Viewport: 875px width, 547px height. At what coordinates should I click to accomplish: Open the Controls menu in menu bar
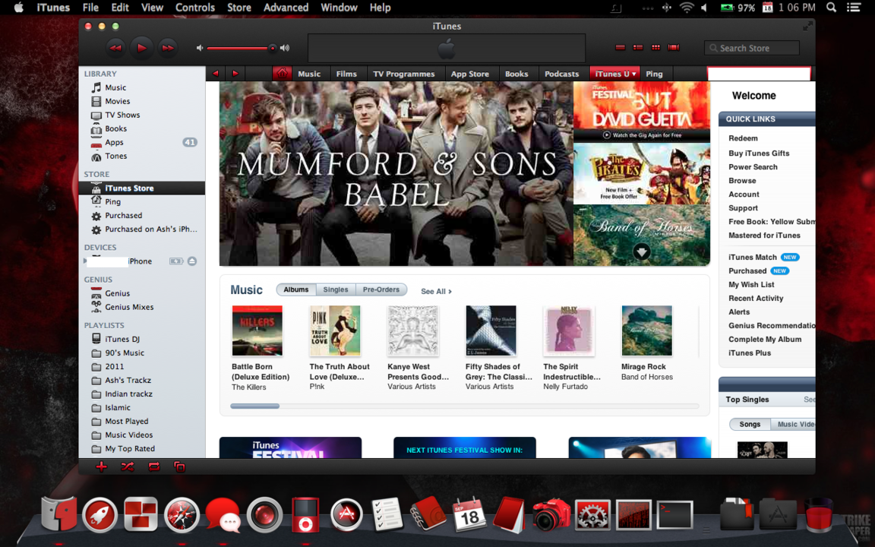pos(194,8)
